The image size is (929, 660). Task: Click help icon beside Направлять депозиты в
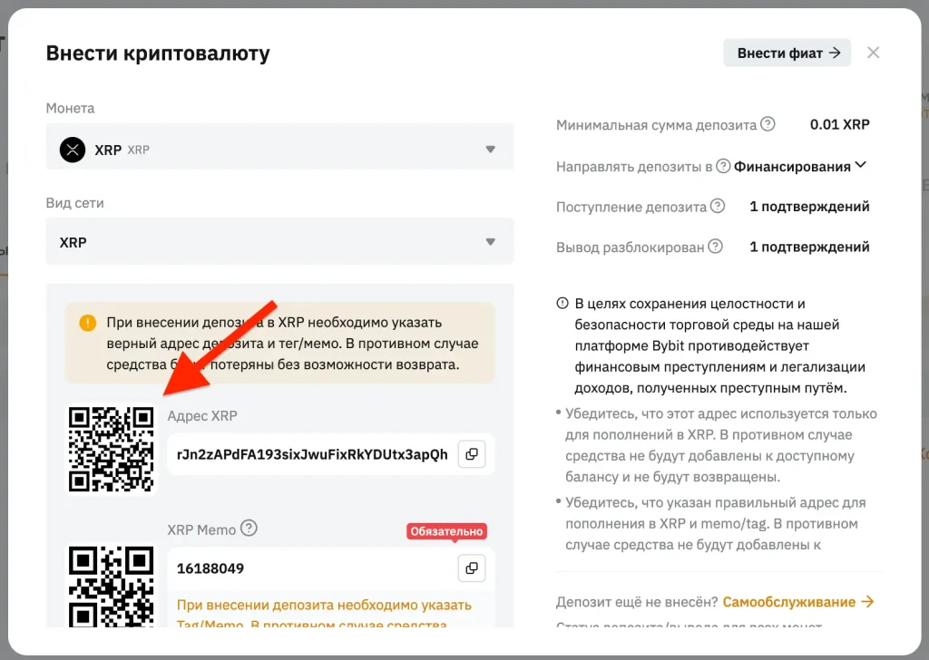pos(723,166)
